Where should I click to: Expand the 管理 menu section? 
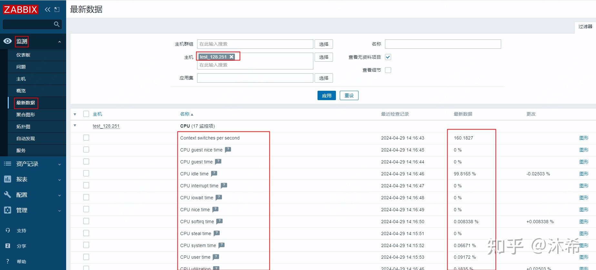pyautogui.click(x=59, y=211)
